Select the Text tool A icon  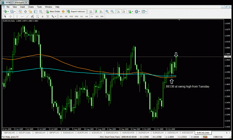(42, 16)
